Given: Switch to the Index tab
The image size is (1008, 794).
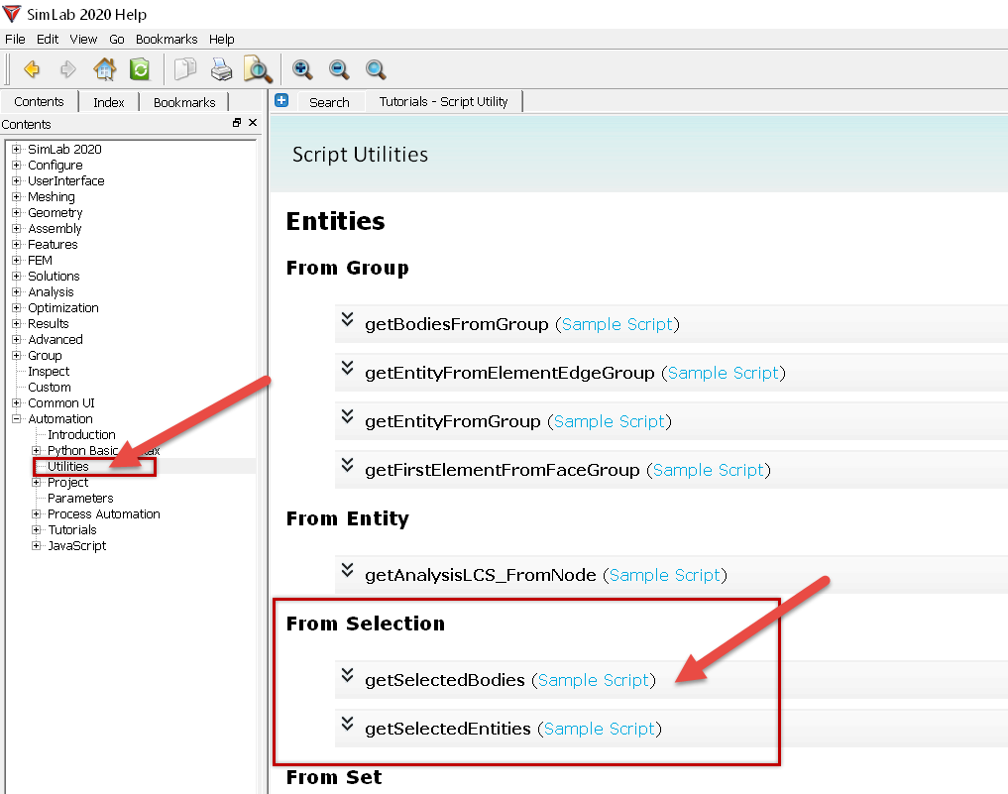Looking at the screenshot, I should pyautogui.click(x=108, y=100).
